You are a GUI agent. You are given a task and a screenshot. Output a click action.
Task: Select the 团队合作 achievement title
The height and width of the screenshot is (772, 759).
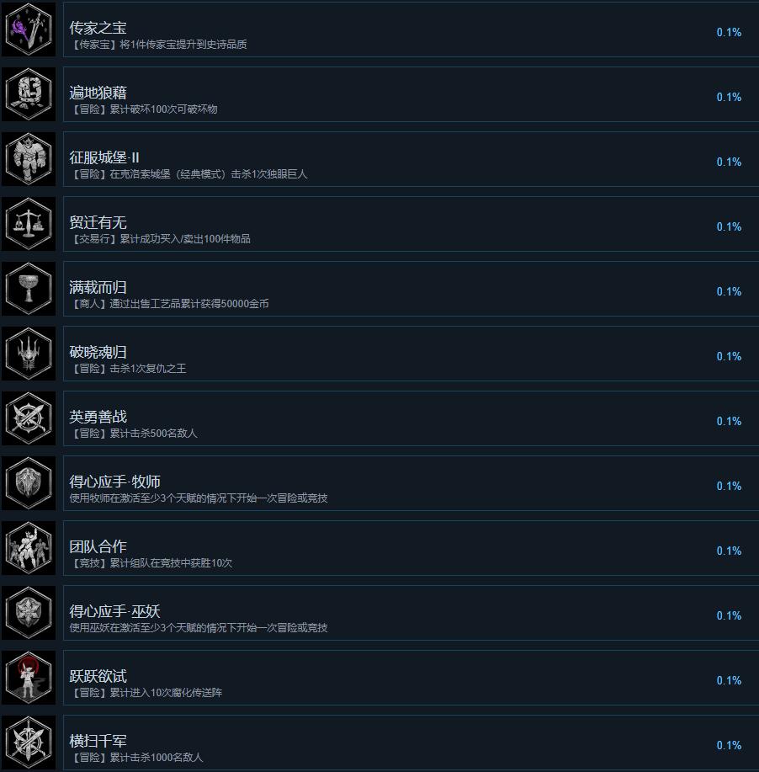[x=98, y=546]
